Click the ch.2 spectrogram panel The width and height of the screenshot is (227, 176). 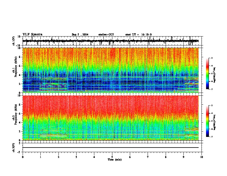(x=111, y=118)
